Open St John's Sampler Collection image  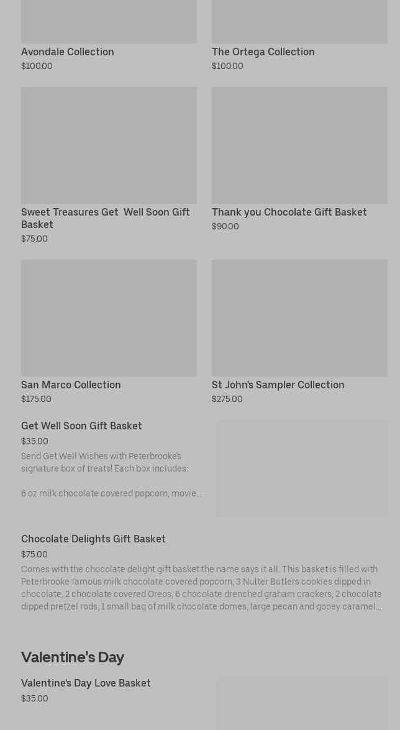click(299, 318)
